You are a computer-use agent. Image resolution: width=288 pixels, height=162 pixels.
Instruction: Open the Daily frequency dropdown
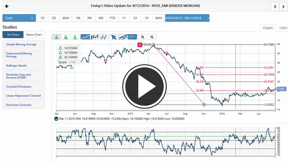click(x=19, y=18)
